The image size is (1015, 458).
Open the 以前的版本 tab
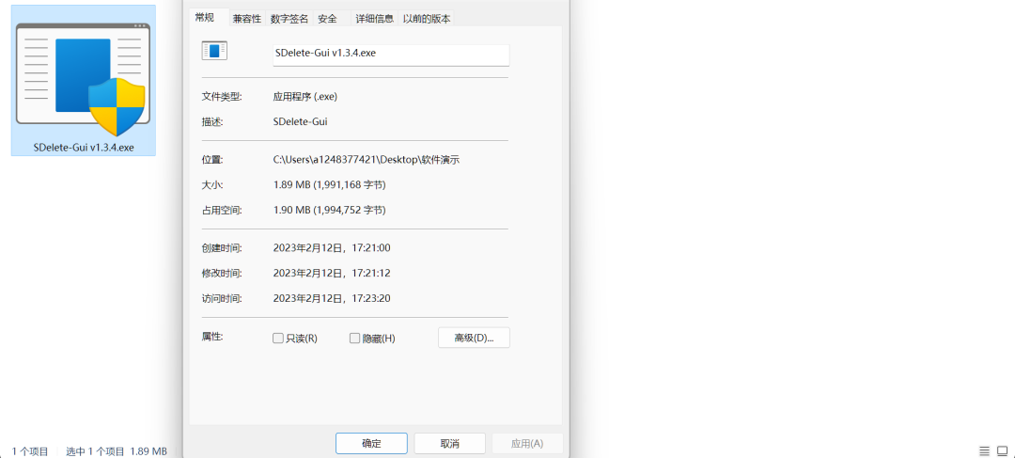(x=427, y=19)
